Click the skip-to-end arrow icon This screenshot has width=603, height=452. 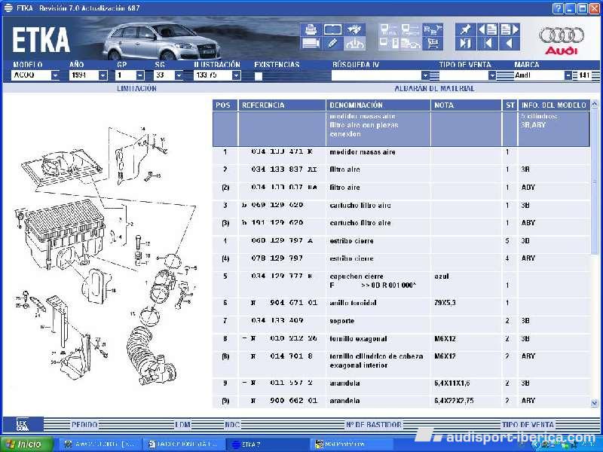(x=465, y=44)
